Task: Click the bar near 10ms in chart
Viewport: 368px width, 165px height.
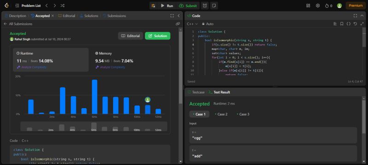Action: coord(137,110)
